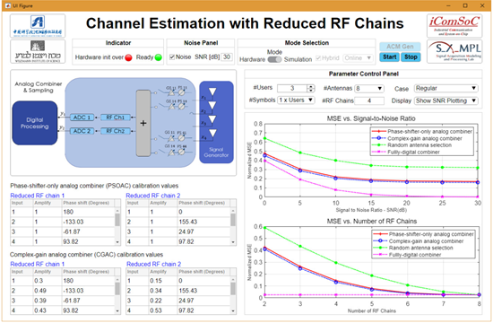Open the #Symbols dropdown 1 x Users
The height and width of the screenshot is (323, 493).
[296, 100]
